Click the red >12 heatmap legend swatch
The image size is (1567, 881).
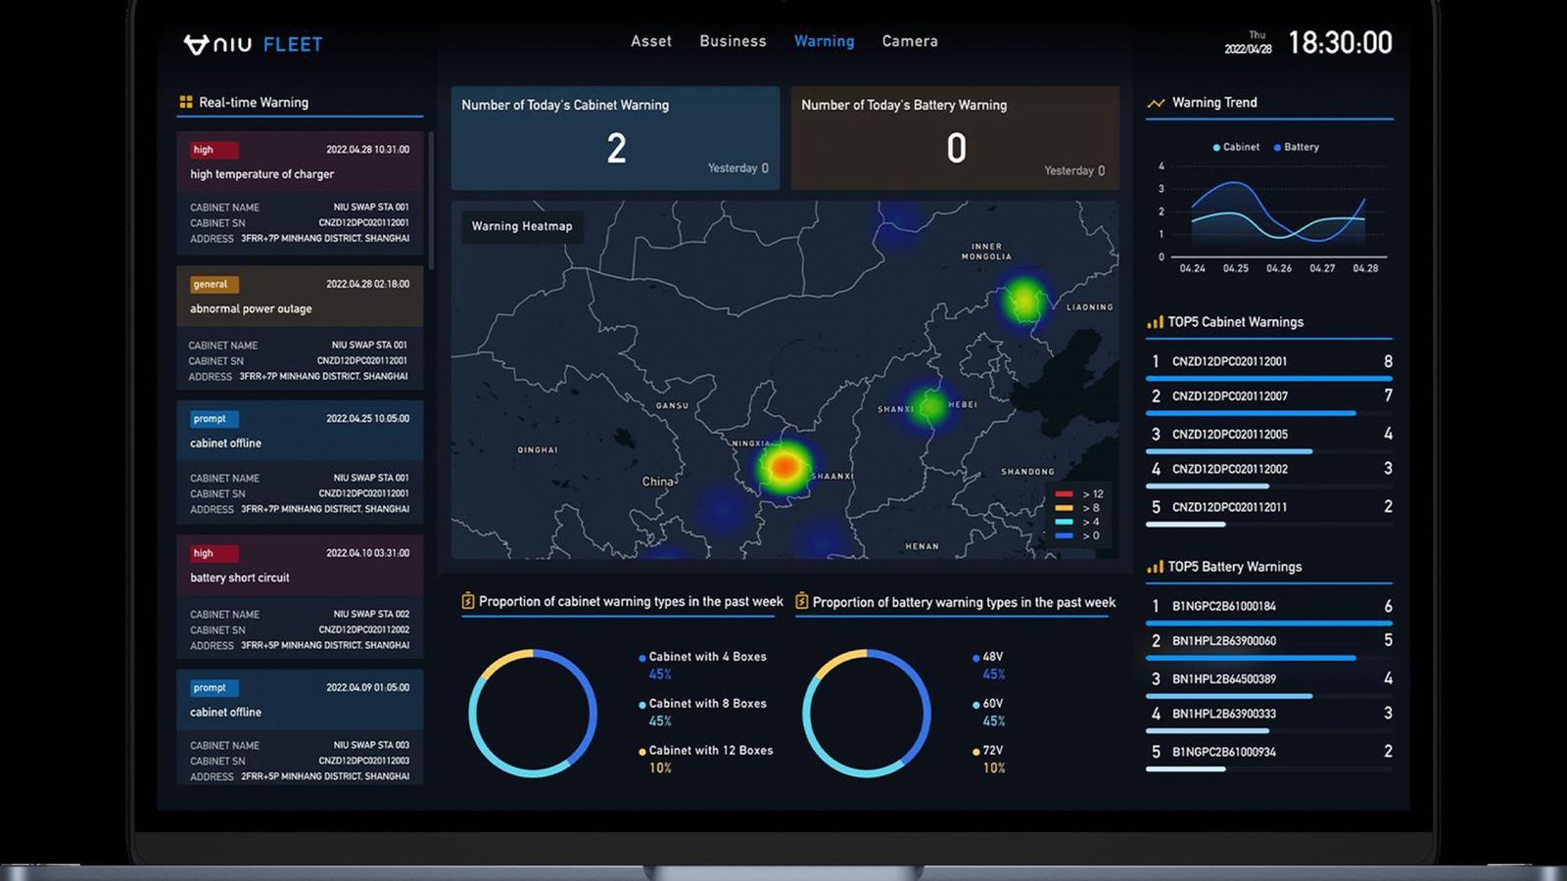click(1064, 494)
